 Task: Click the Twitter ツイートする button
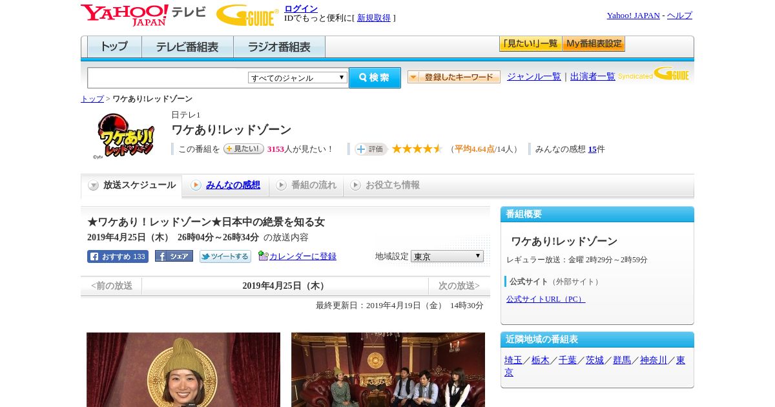pyautogui.click(x=225, y=256)
